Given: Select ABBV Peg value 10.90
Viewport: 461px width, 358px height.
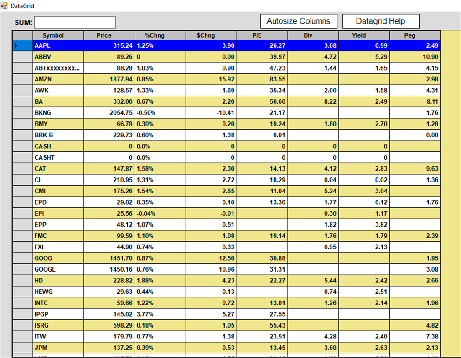Looking at the screenshot, I should (415, 56).
